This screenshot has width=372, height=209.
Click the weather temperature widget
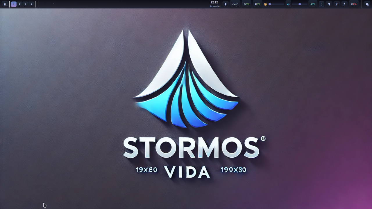235,4
